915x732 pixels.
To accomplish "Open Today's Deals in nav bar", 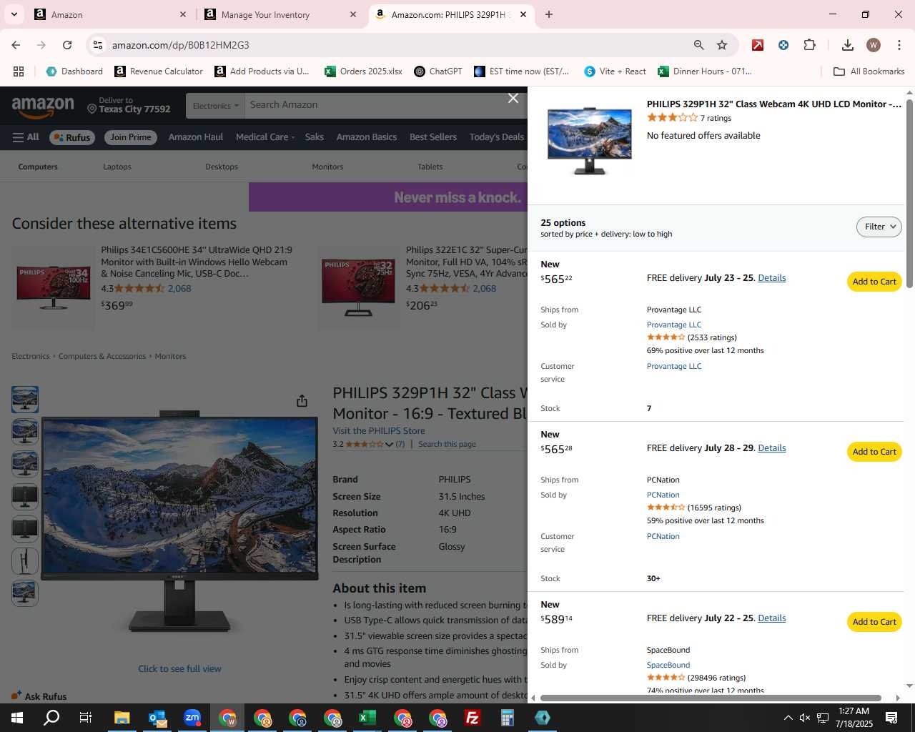I will [497, 137].
